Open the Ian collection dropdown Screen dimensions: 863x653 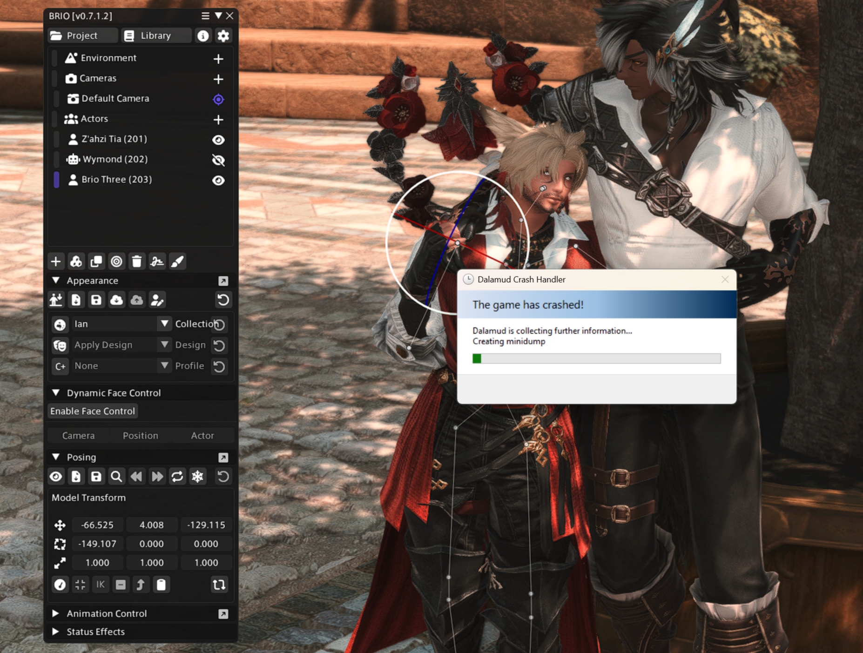pos(164,324)
